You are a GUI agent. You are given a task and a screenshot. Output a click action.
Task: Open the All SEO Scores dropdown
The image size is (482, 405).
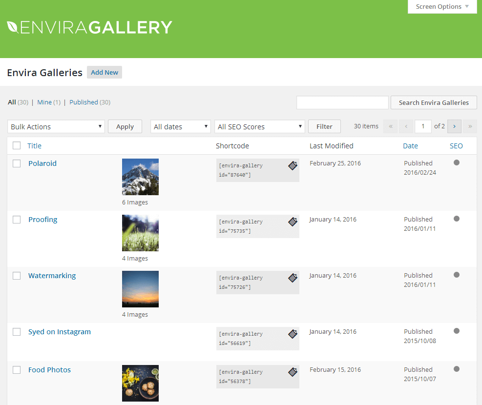(x=260, y=126)
